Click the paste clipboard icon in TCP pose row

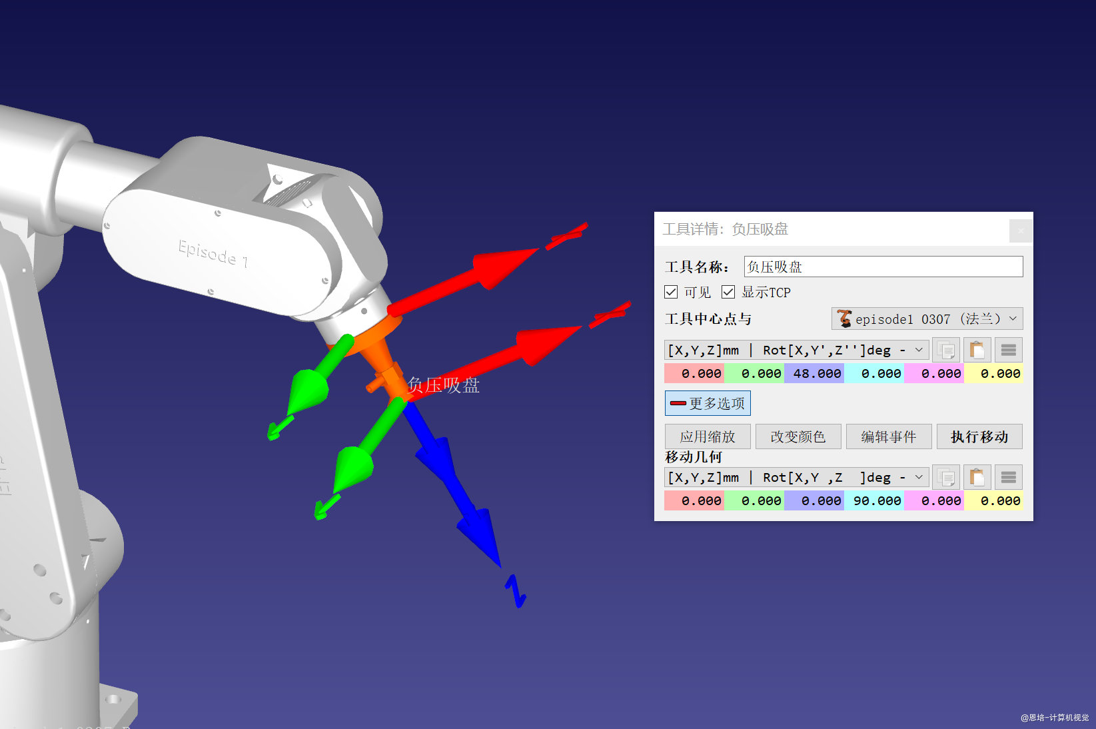977,350
